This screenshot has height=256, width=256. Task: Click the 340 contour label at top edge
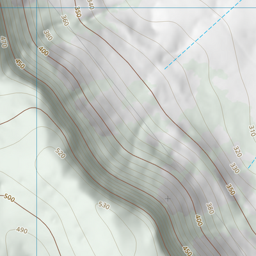click(91, 4)
